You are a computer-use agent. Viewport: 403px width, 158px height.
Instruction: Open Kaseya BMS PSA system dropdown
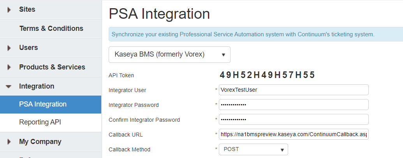pos(169,55)
